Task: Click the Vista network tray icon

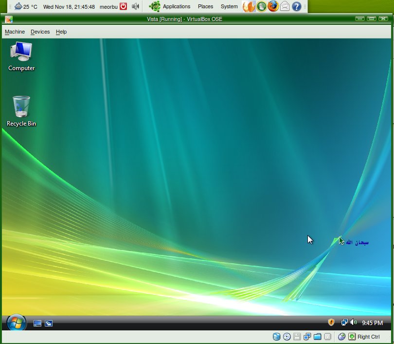Action: click(x=344, y=322)
